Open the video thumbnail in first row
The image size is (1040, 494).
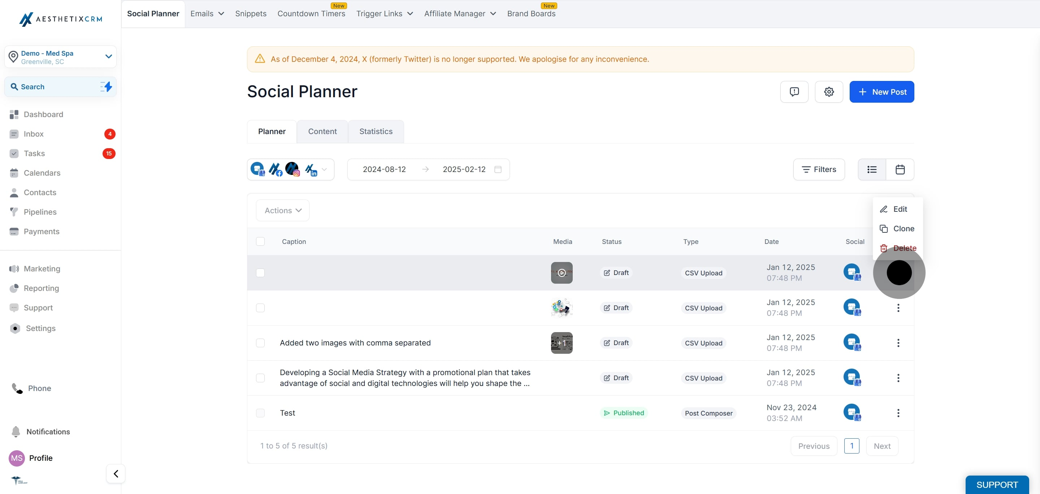click(x=562, y=272)
